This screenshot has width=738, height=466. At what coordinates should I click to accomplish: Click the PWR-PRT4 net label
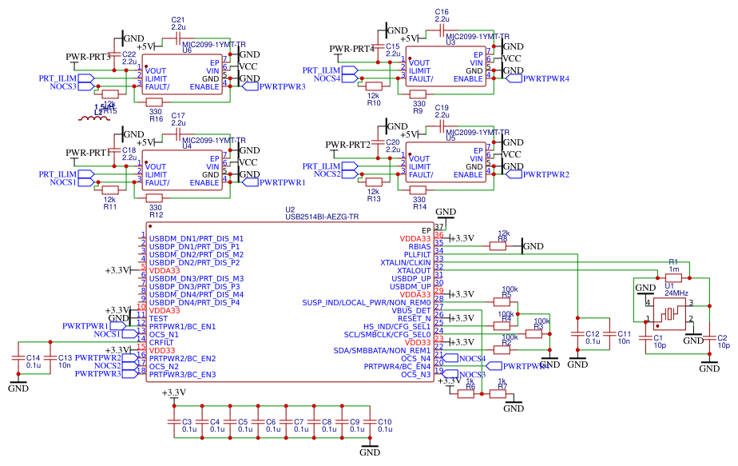pos(351,49)
